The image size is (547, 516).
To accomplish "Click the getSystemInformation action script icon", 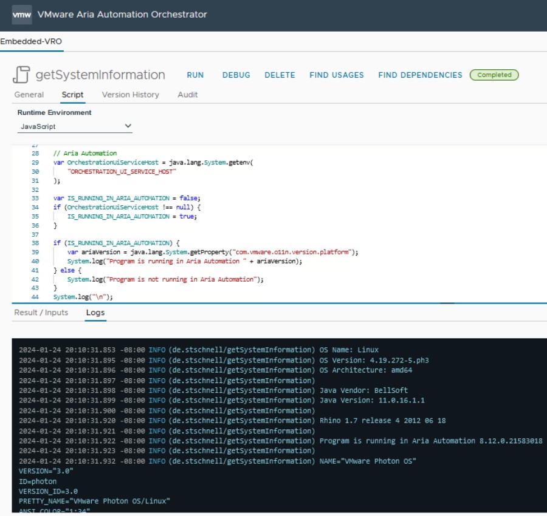I will pos(21,75).
